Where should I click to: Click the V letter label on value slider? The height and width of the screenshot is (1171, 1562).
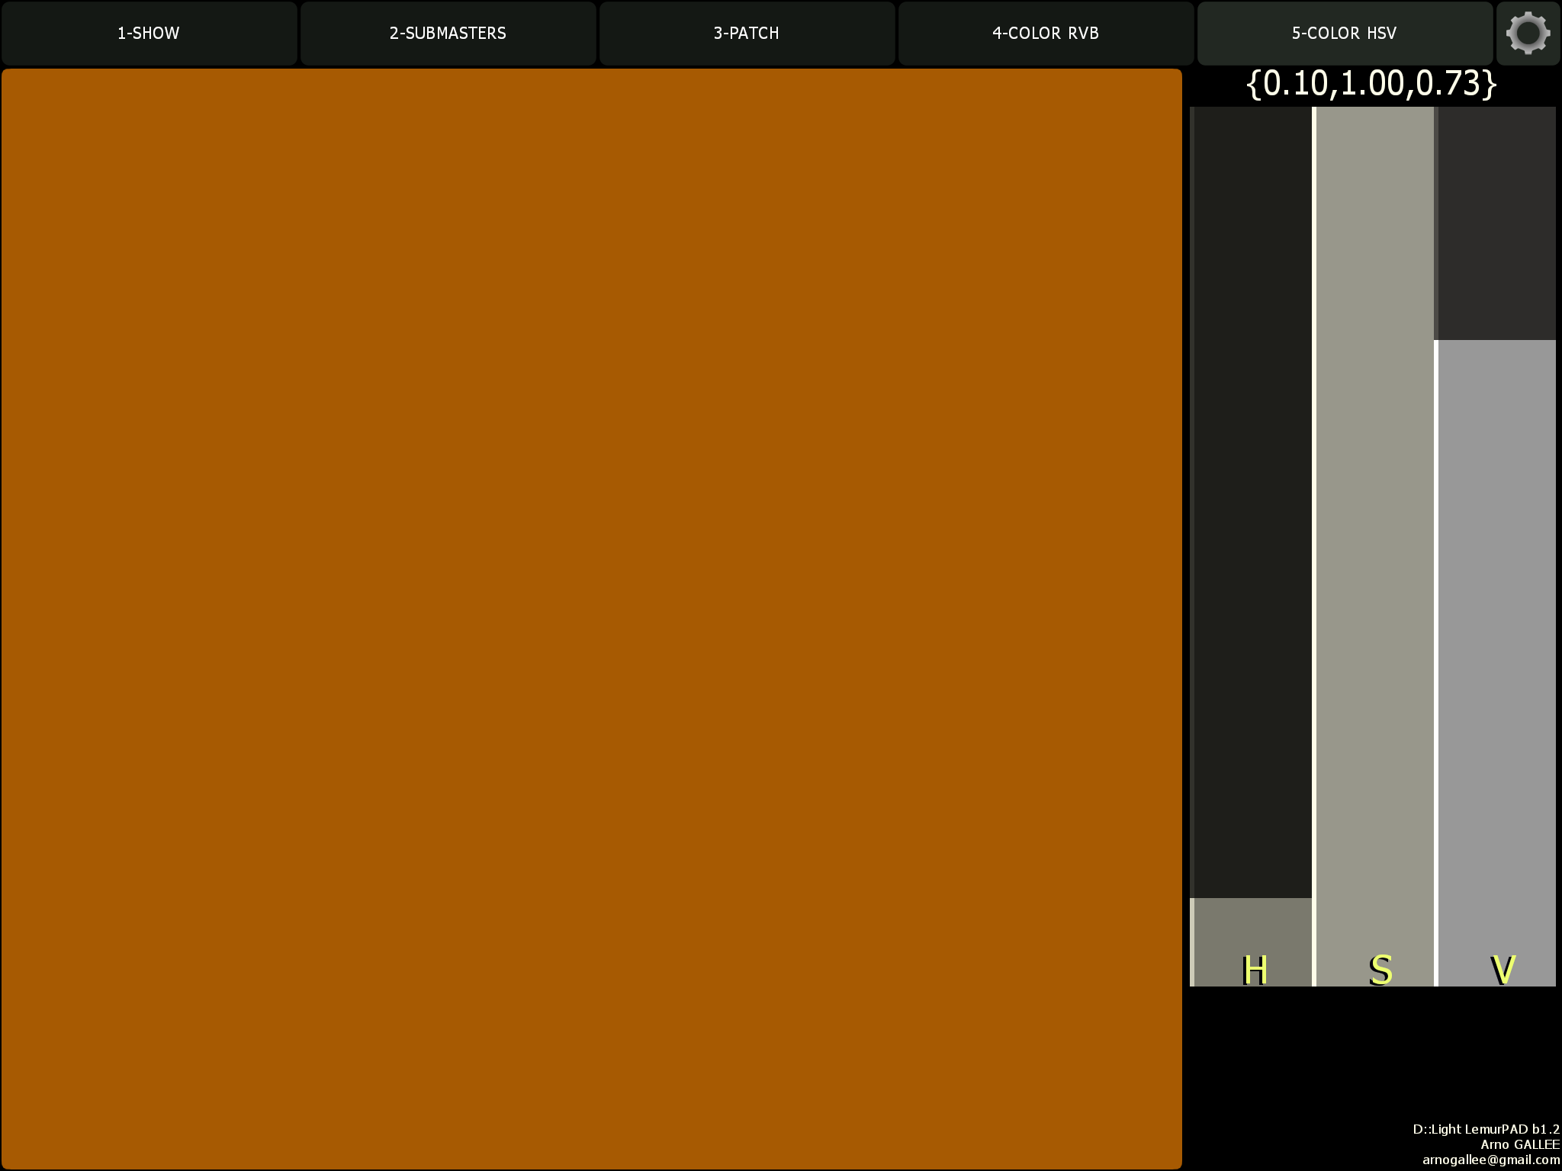pos(1502,970)
